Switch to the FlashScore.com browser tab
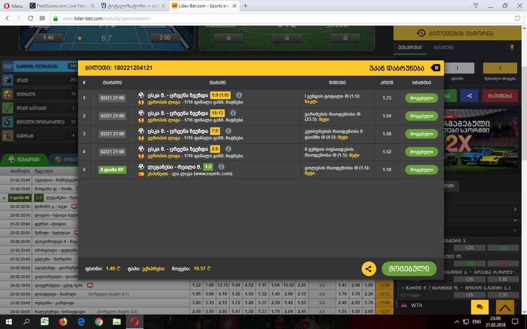This screenshot has width=527, height=329. (62, 6)
